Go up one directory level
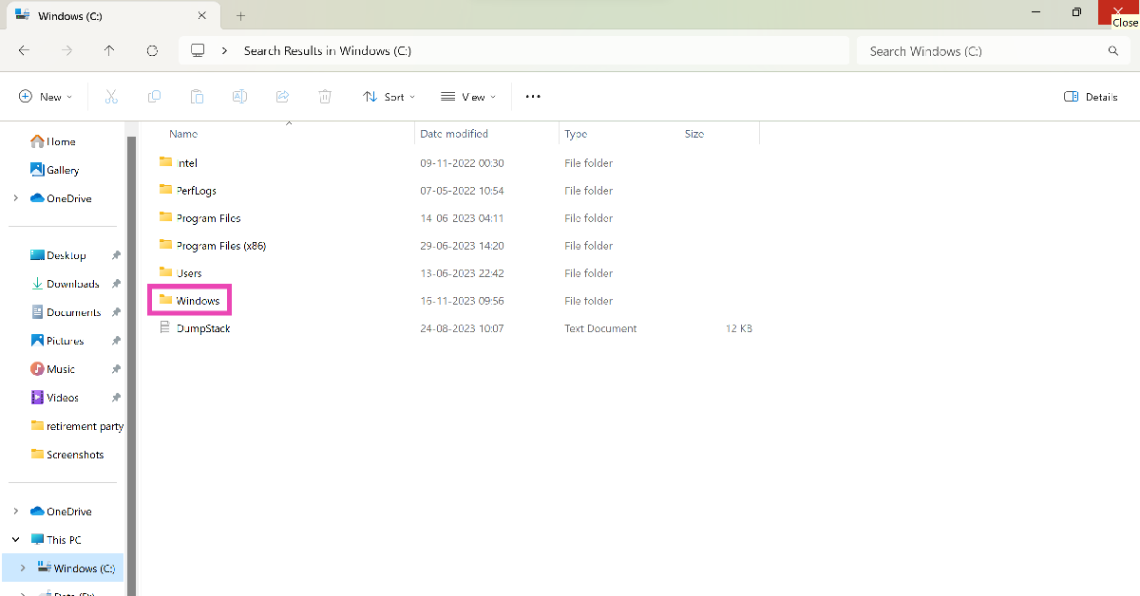1140x596 pixels. [109, 51]
